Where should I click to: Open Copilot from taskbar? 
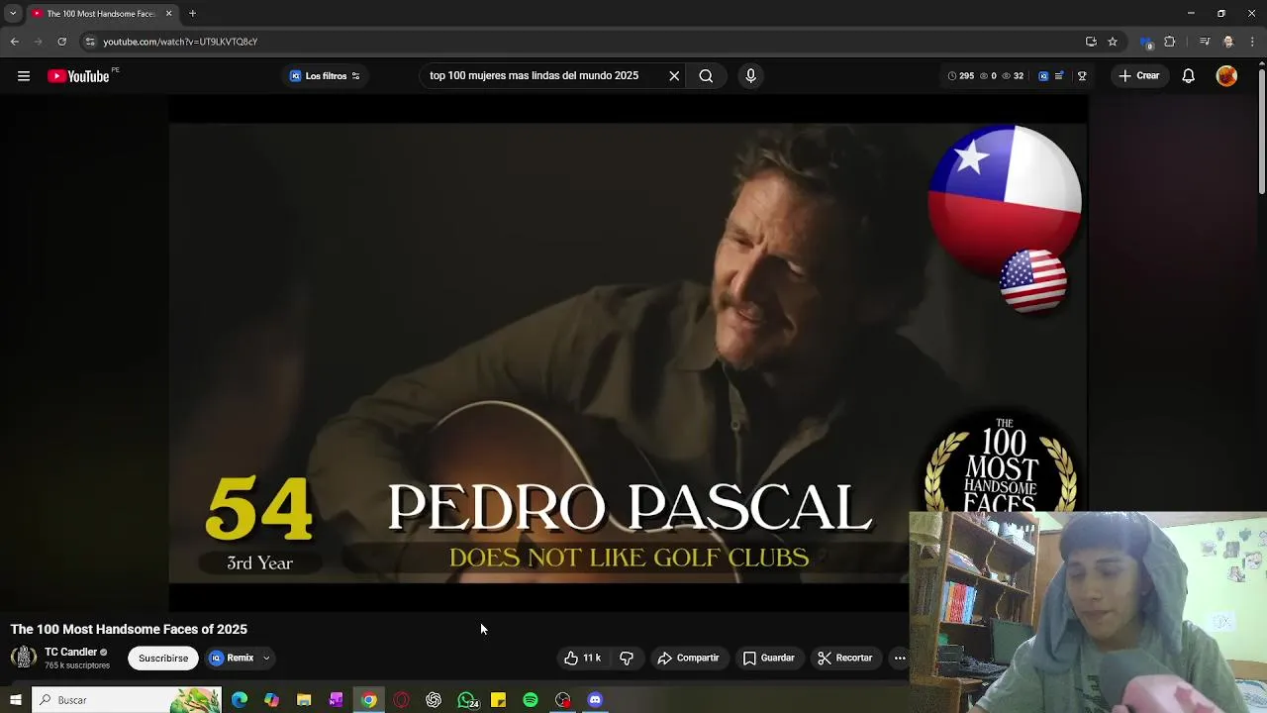271,700
